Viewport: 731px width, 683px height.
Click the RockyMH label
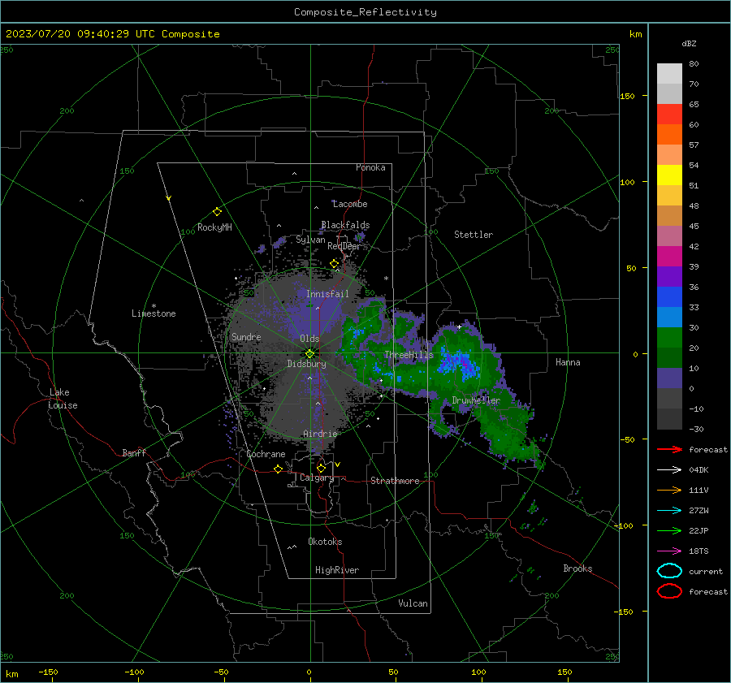click(214, 227)
